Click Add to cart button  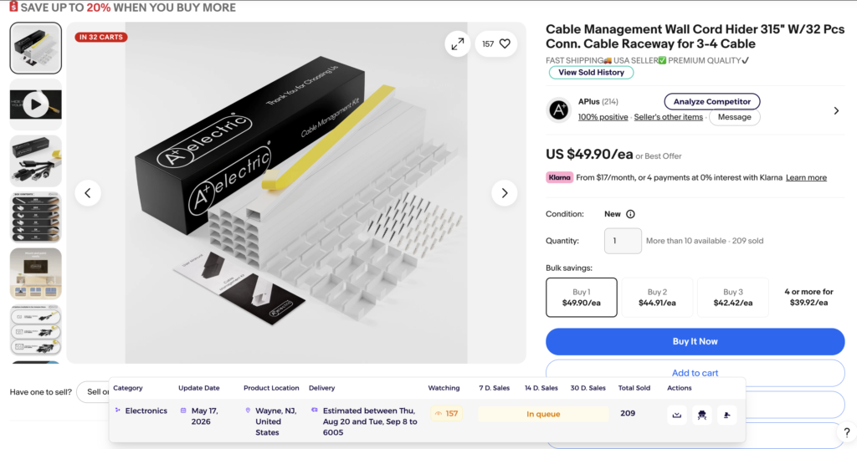(x=695, y=373)
